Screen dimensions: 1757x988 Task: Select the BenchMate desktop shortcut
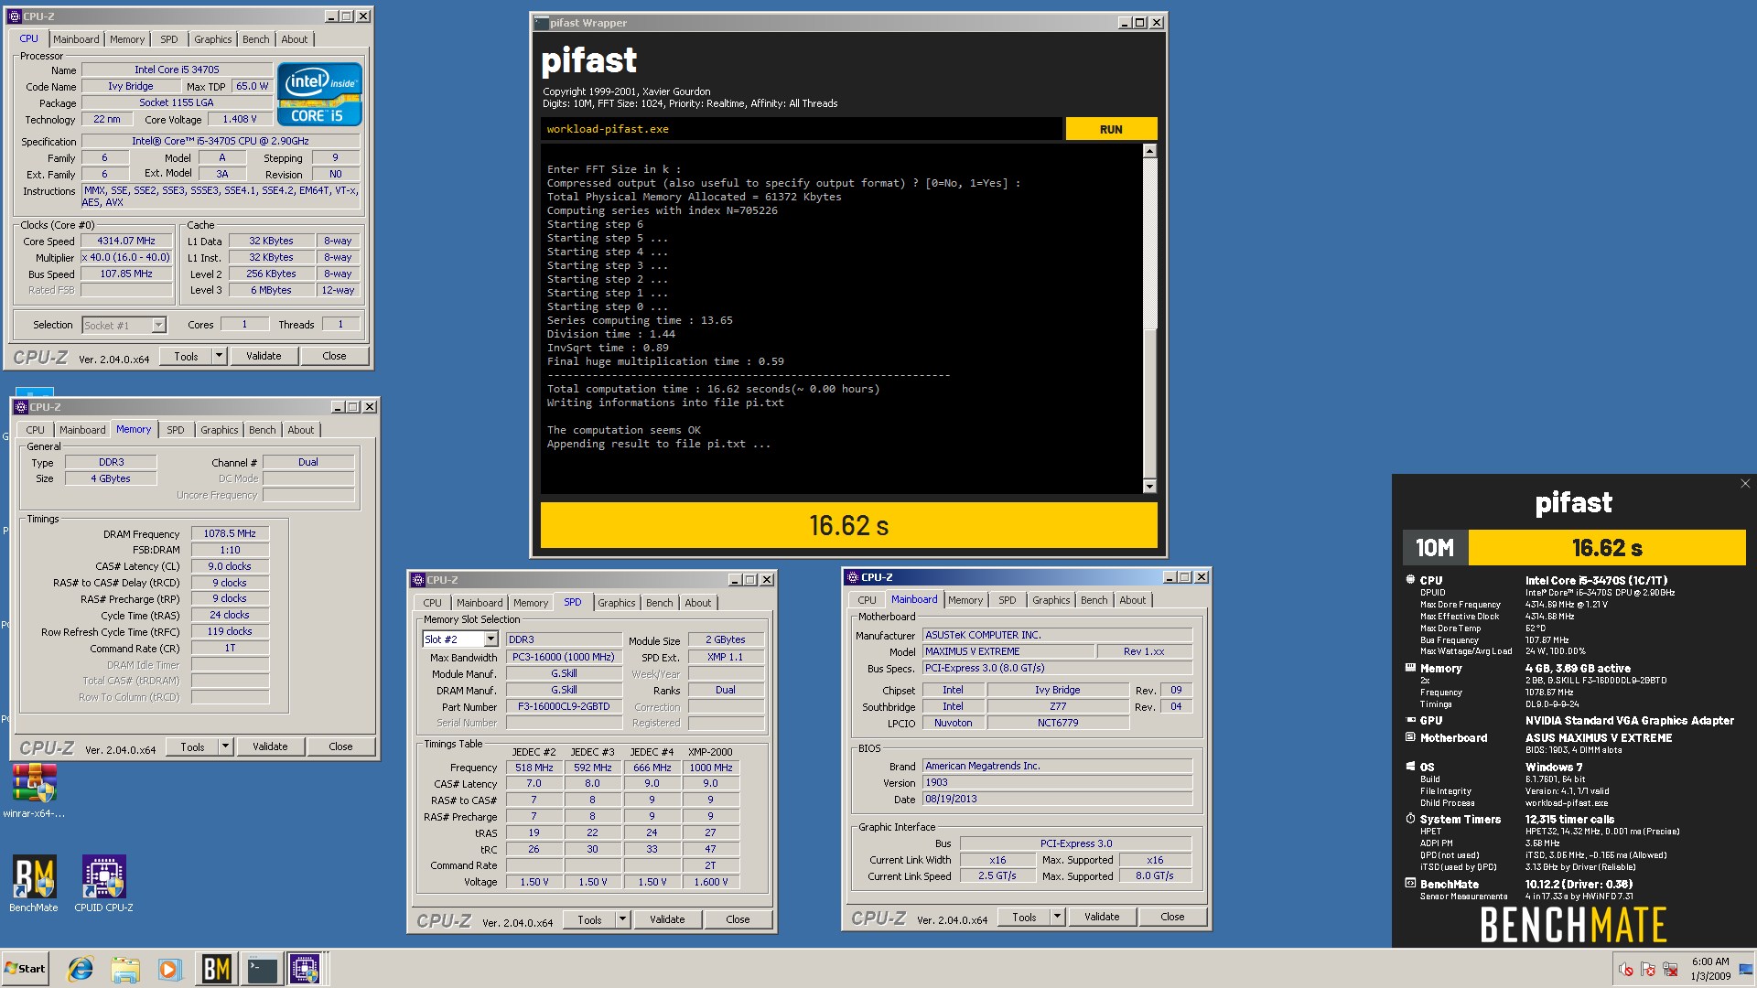34,884
